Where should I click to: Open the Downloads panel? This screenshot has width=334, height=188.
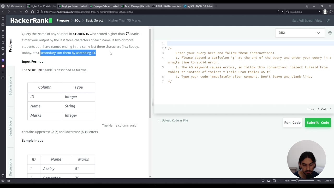tap(3, 31)
